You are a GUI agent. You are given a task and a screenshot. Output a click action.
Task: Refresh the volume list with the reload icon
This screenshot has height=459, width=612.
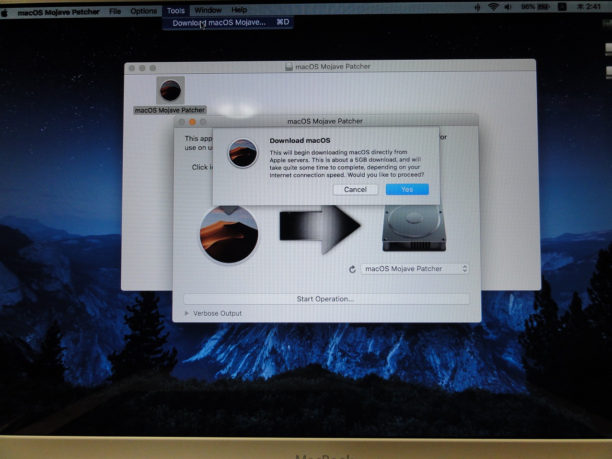352,269
